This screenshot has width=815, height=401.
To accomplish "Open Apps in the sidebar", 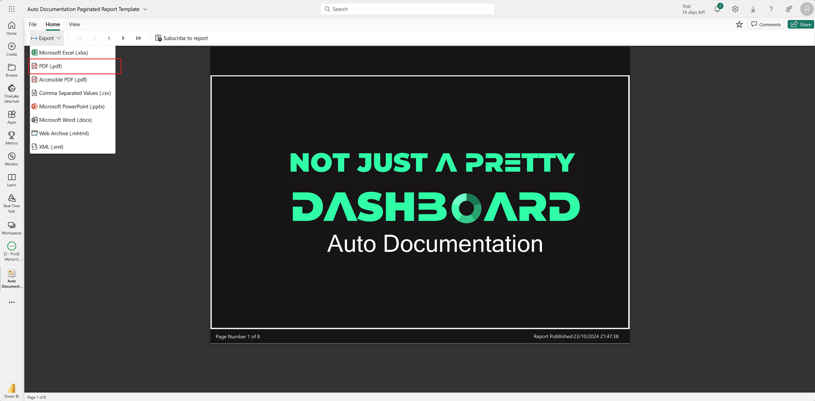I will 11,117.
